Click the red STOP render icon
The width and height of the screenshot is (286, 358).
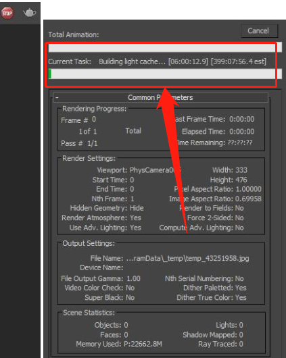point(7,13)
